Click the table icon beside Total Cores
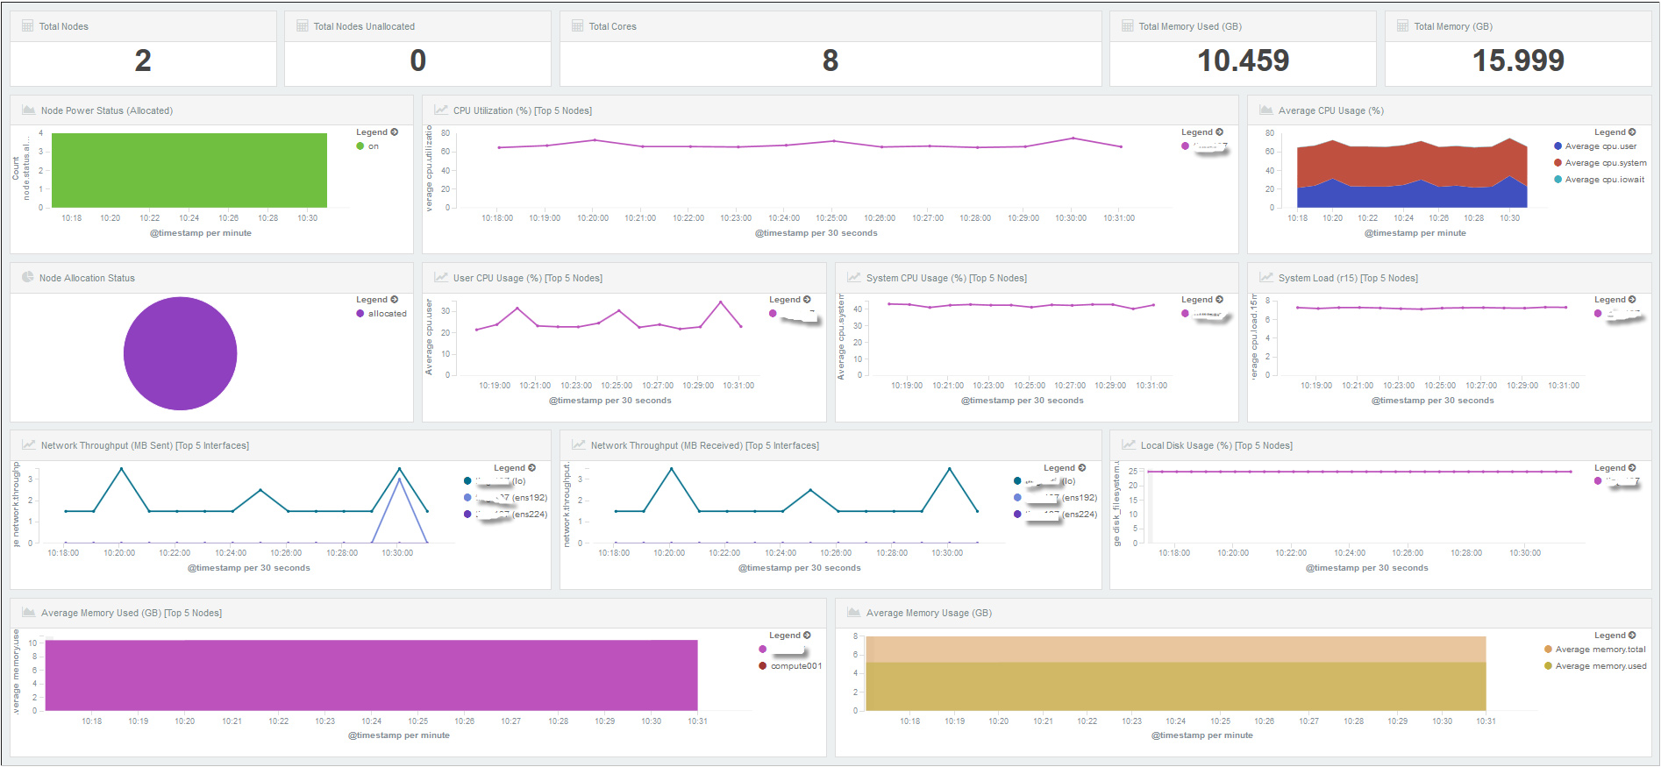1661x767 pixels. click(x=577, y=26)
